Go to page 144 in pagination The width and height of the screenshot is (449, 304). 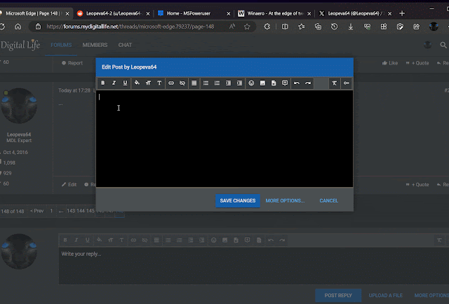tap(81, 211)
